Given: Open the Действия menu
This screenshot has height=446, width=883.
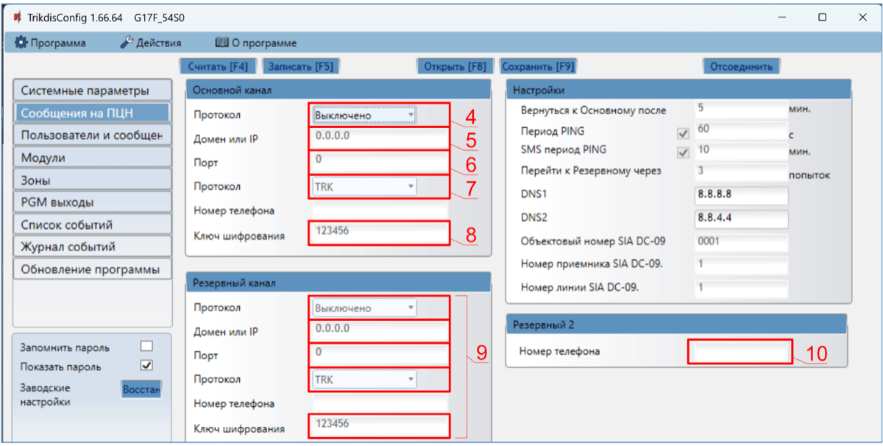Looking at the screenshot, I should pyautogui.click(x=150, y=43).
